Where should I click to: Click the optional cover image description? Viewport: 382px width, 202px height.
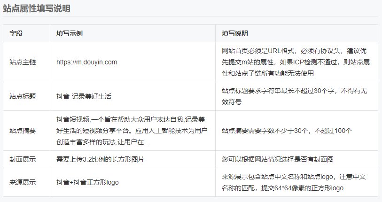point(277,159)
